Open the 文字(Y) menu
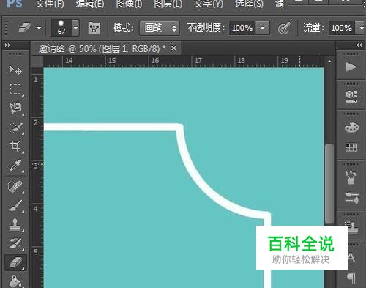Screen dimensions: 366x288 coord(209,4)
